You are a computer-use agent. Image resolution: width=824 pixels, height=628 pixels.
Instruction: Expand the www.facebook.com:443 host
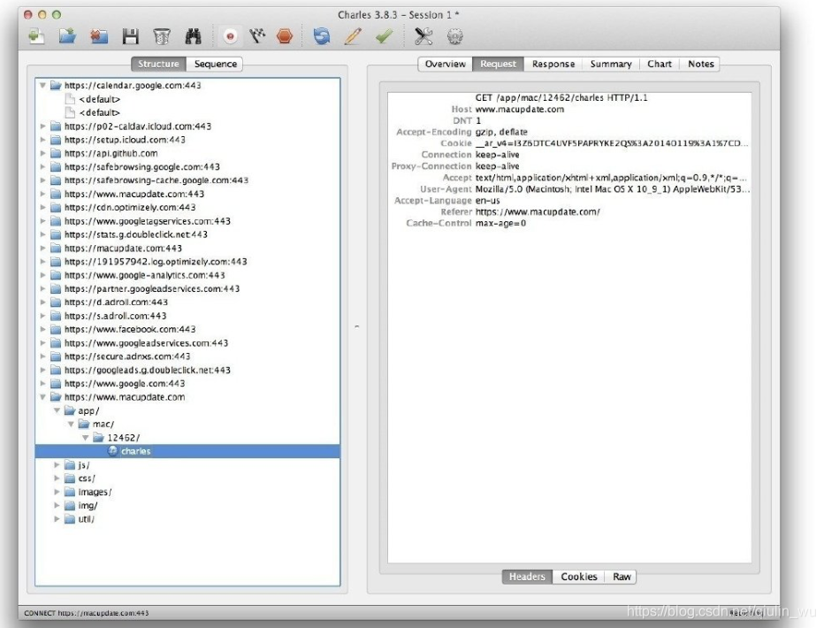42,330
